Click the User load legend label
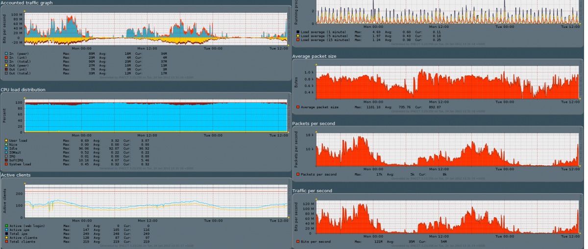Screen dimensions: 588x249 click(18, 140)
